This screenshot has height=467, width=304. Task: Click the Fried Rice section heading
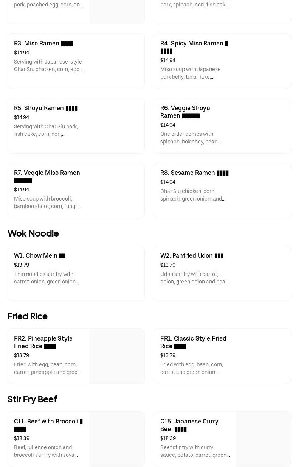28,316
